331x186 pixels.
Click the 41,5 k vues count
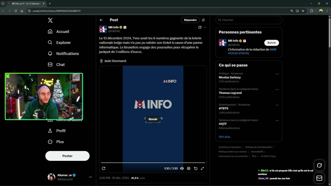(138, 178)
